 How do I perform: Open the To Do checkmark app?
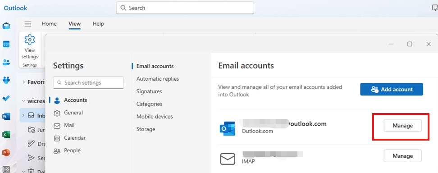[x=6, y=98]
